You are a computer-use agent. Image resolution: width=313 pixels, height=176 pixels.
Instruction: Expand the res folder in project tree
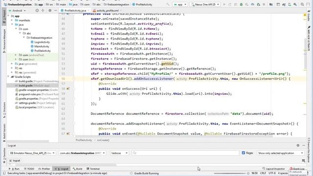pos(12,68)
